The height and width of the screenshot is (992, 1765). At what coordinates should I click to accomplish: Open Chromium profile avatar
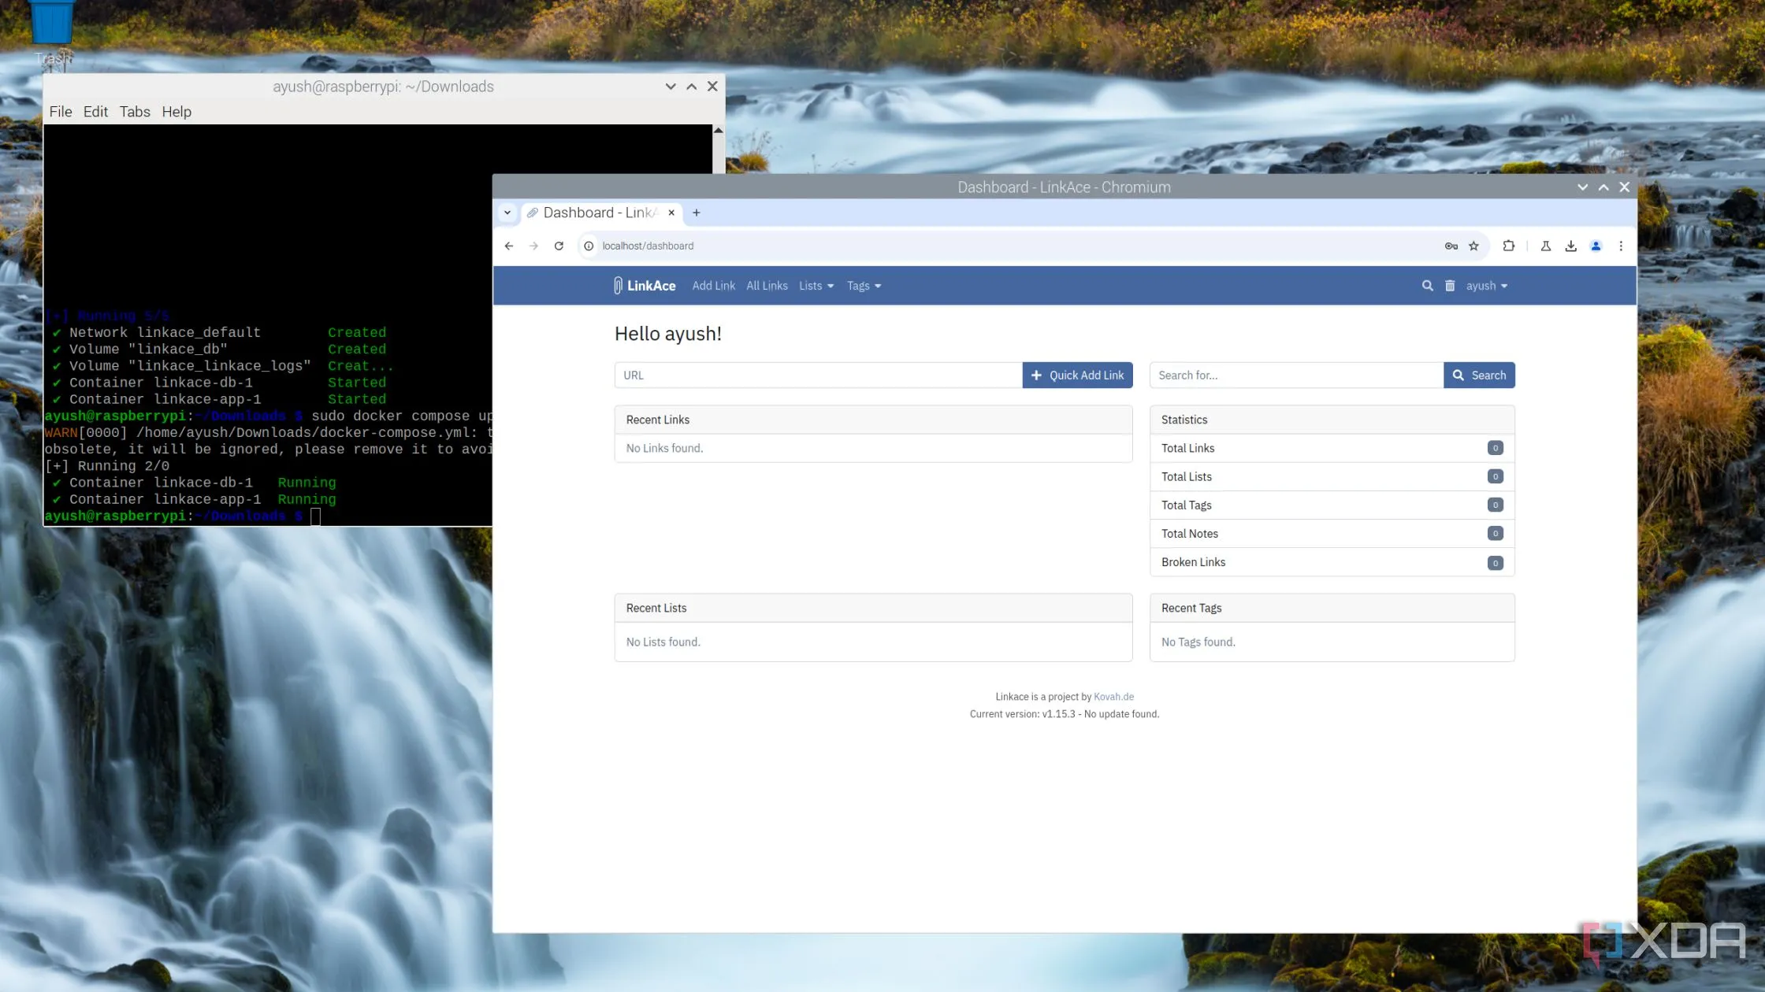coord(1596,246)
